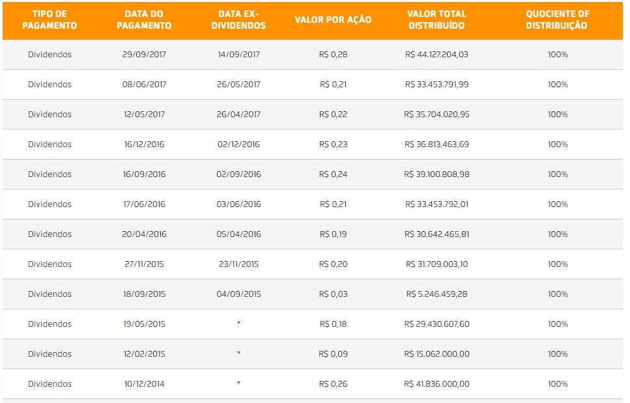
Task: Click total value R$ 44.127.204,03
Action: click(437, 55)
